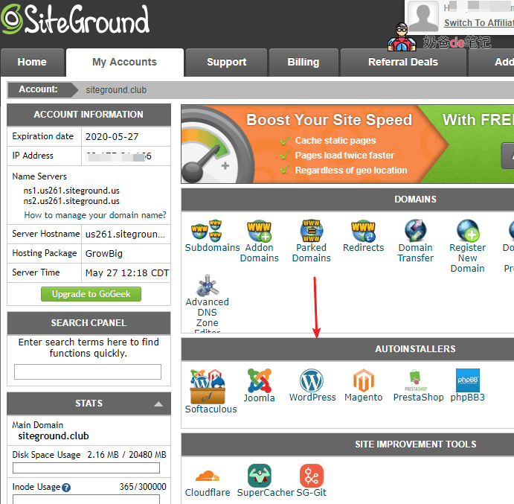Open 'How to manage your domain name?' link

pyautogui.click(x=95, y=215)
